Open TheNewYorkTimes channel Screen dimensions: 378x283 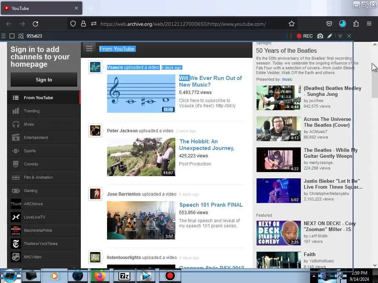click(44, 244)
